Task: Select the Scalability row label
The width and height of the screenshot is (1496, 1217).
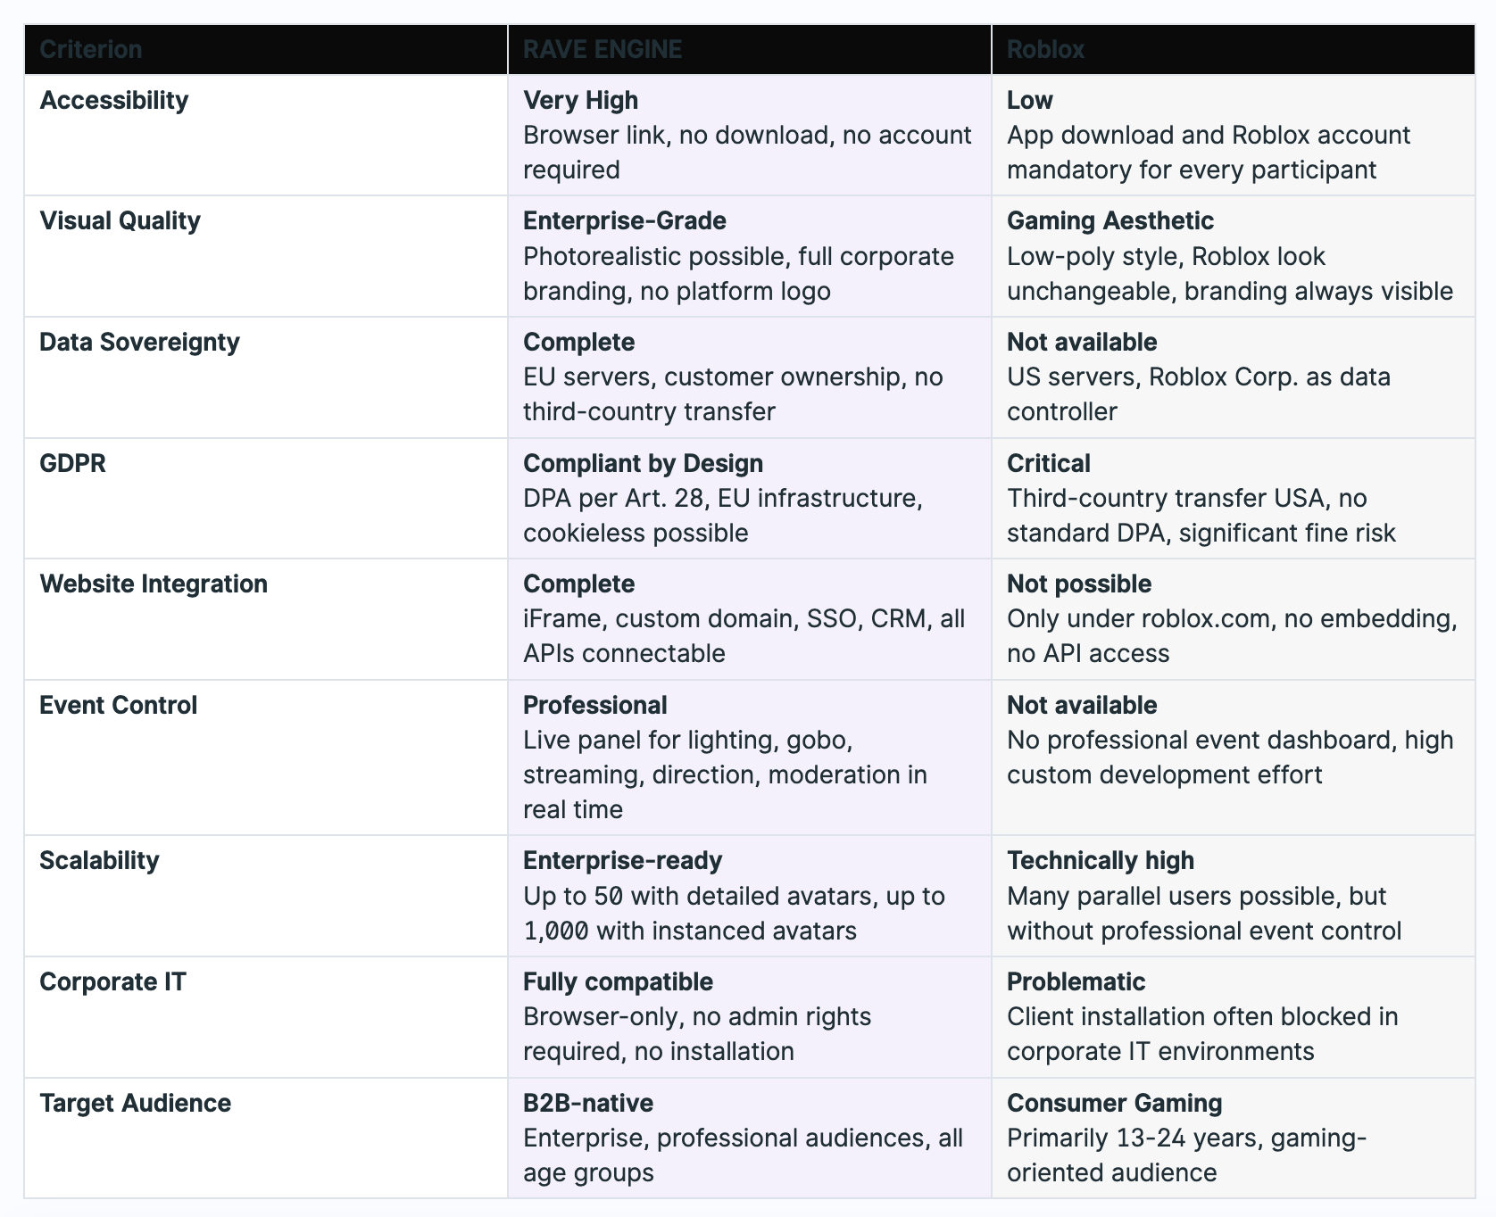Action: pos(99,860)
